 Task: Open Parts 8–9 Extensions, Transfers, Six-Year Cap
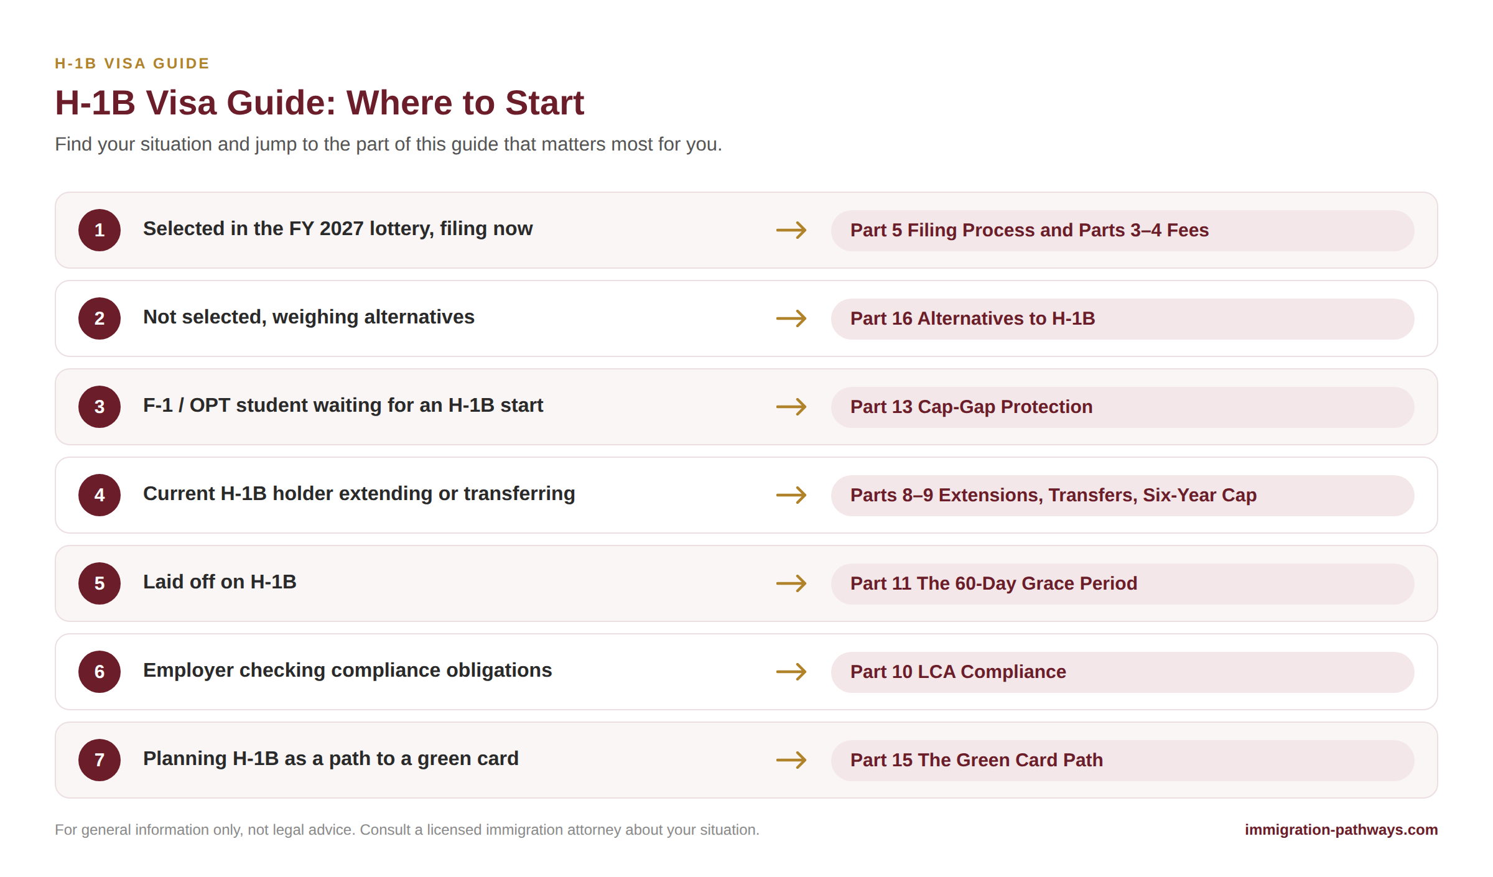tap(1122, 495)
